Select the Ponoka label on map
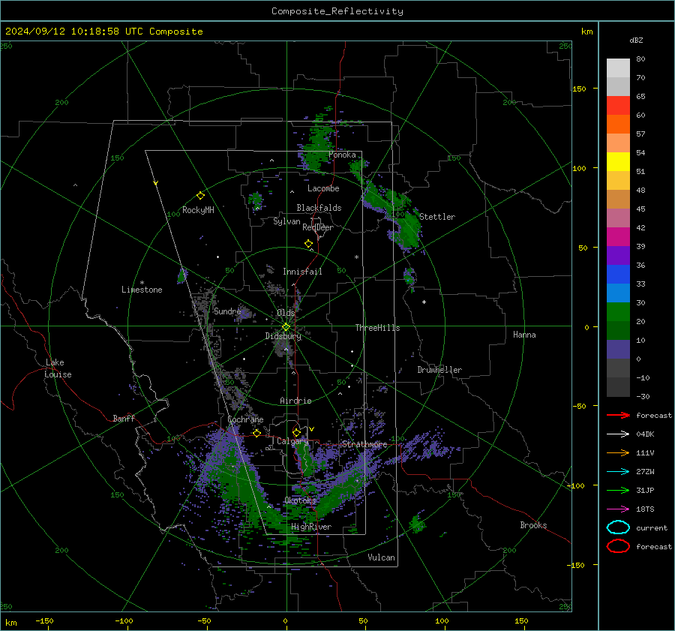The image size is (675, 631). click(342, 155)
